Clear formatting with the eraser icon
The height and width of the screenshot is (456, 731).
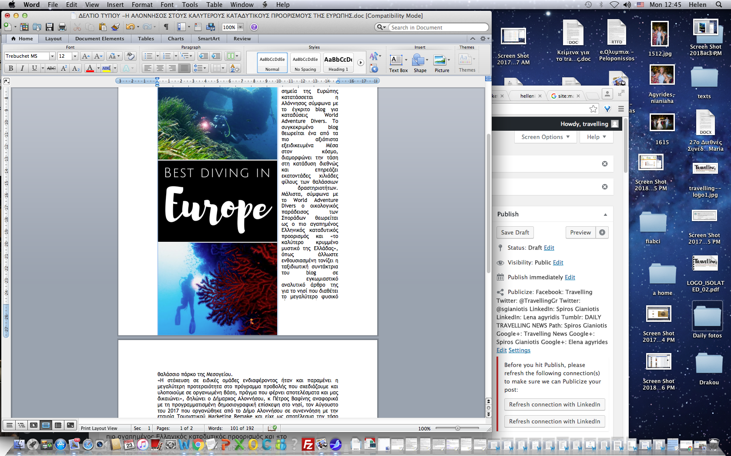pos(130,56)
